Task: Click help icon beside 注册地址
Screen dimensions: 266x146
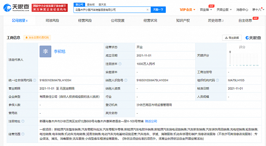Action: 23,121
